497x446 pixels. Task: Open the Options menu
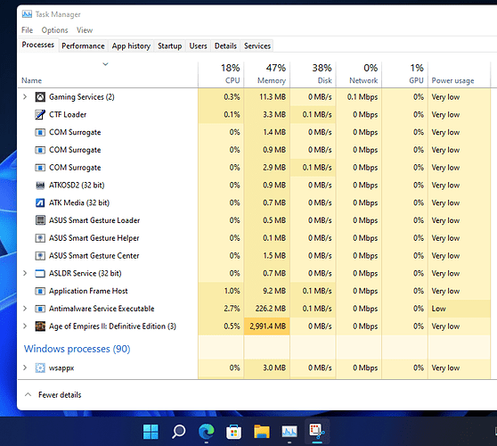[54, 30]
